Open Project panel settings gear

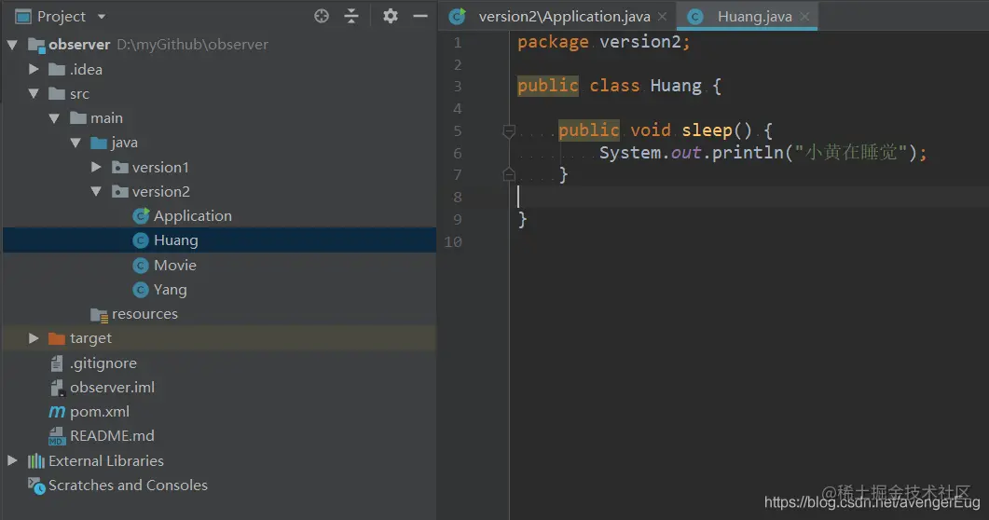pos(391,17)
